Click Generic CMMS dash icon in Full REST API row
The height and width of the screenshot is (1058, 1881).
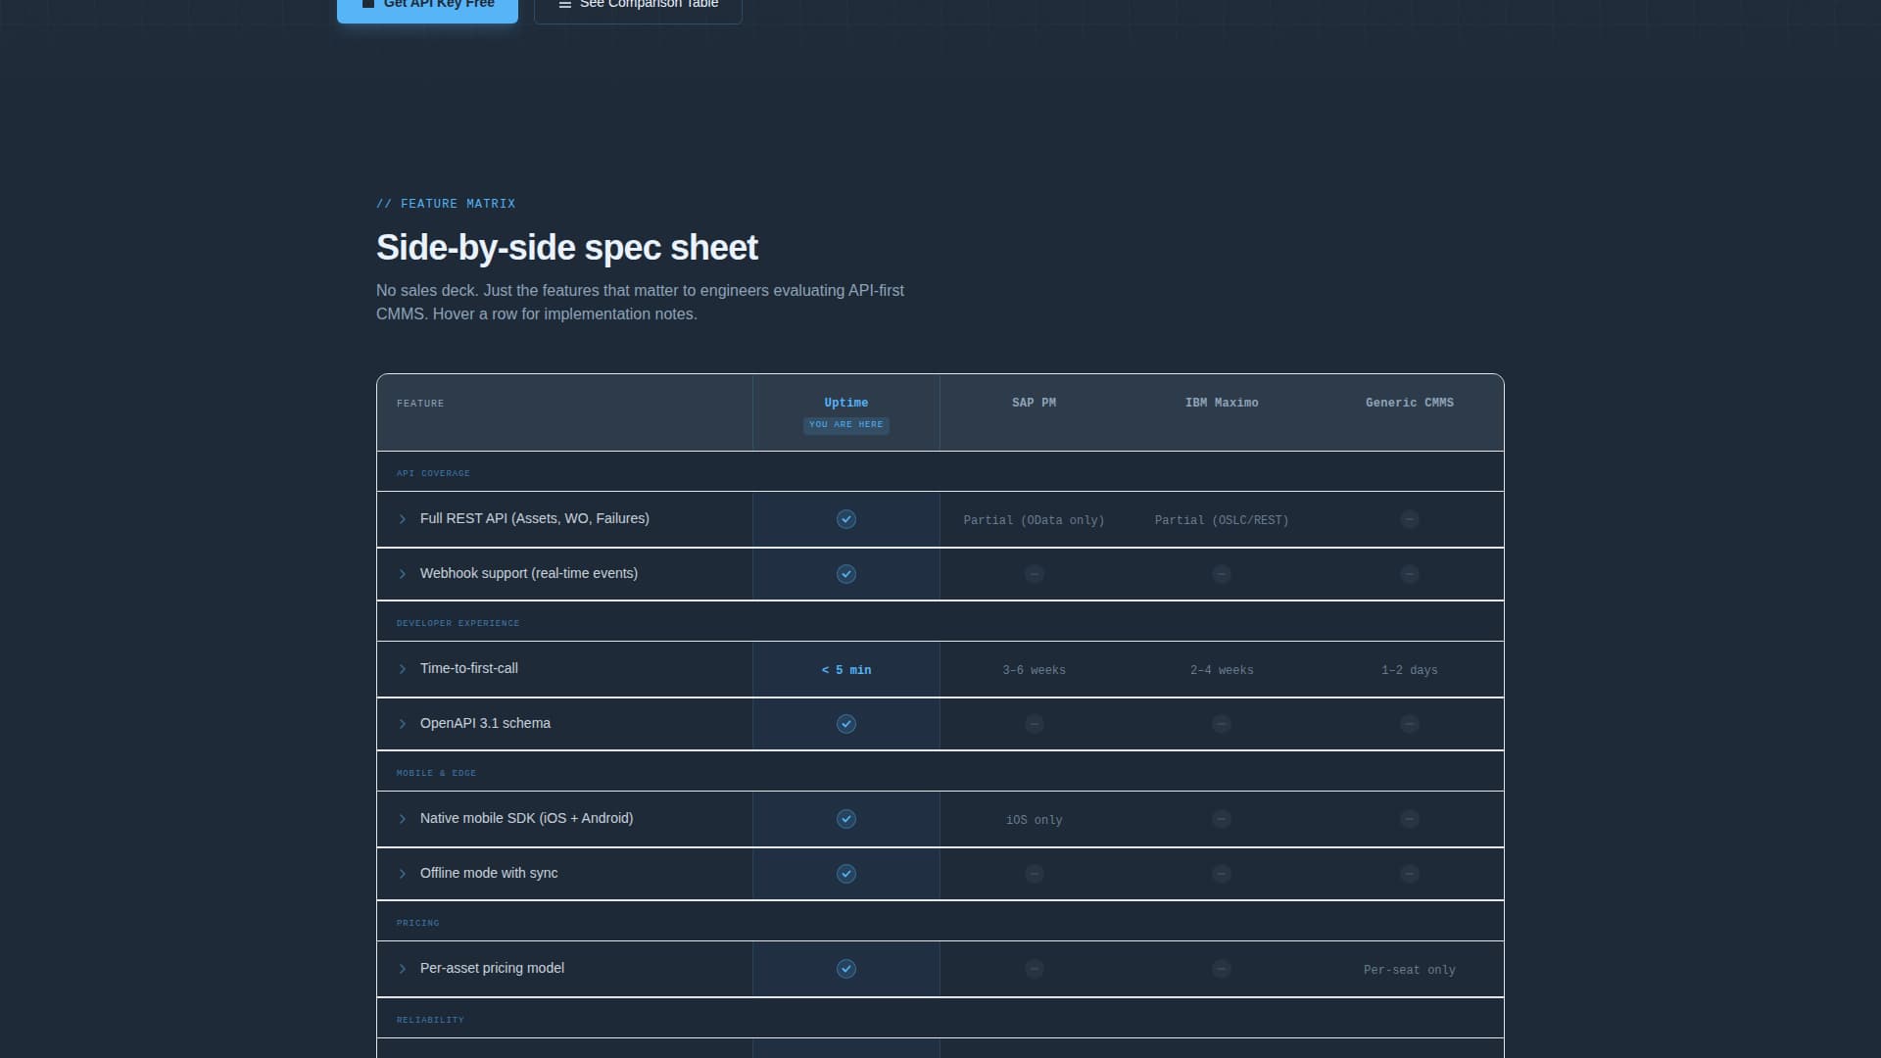1410,519
